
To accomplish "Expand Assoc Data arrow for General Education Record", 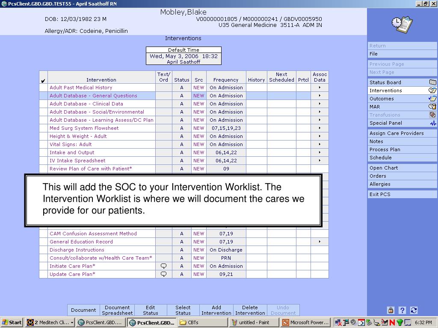I will (x=320, y=242).
